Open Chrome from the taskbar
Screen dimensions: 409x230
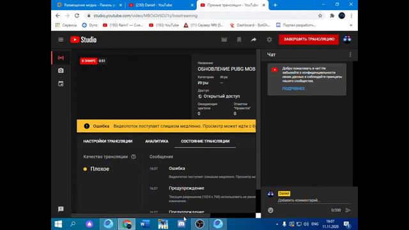[127, 224]
